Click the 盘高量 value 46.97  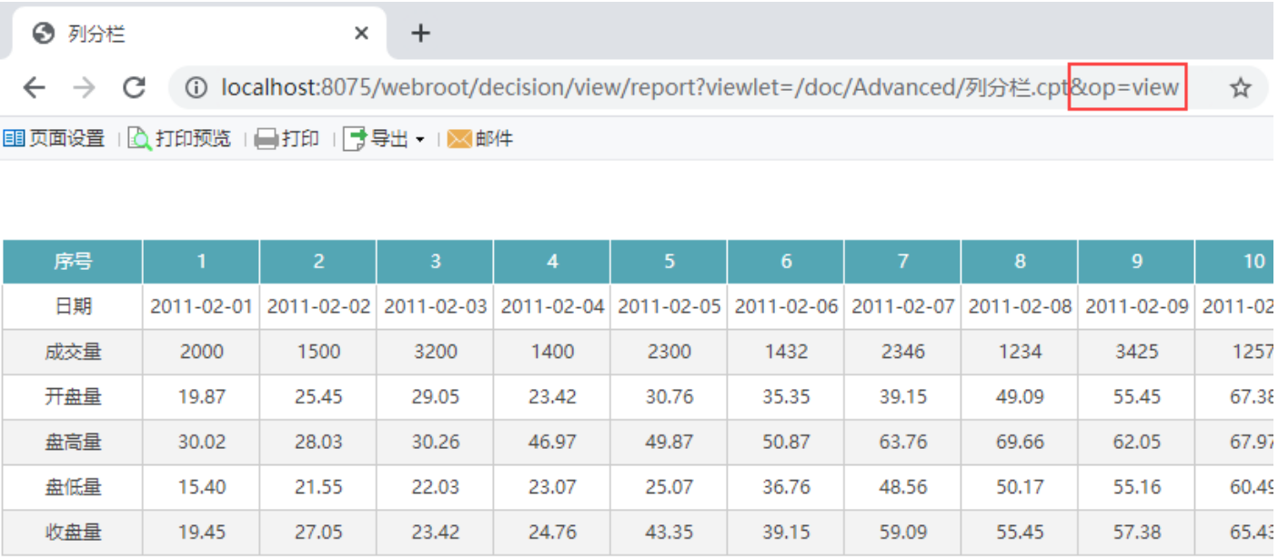[x=552, y=443]
